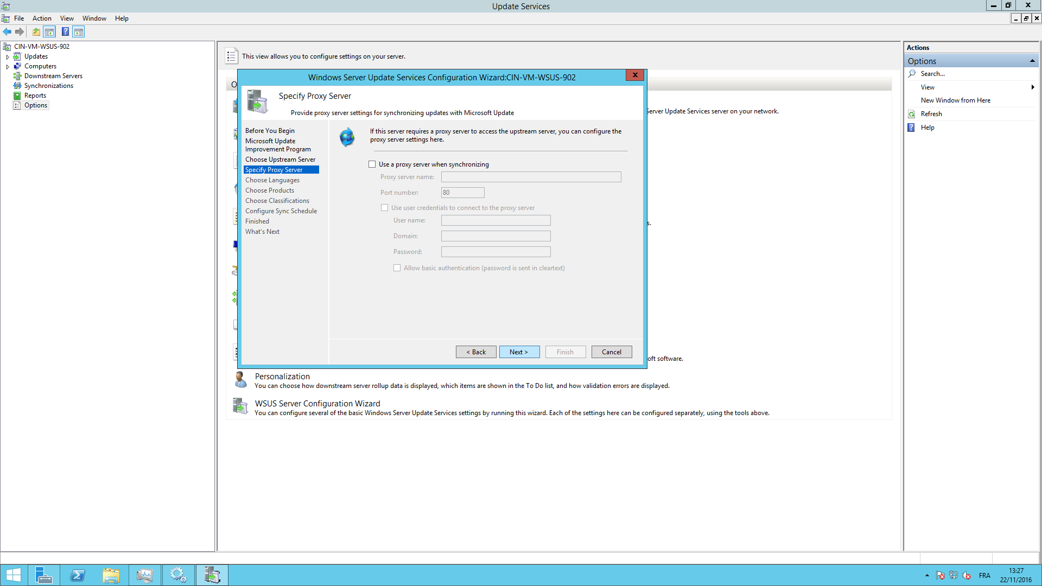Select Configure Sync Schedule step

(x=281, y=211)
